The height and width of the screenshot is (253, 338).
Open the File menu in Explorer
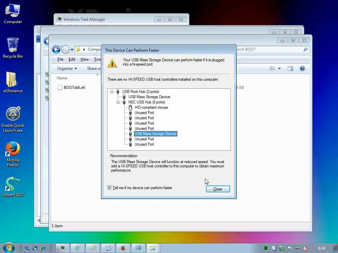tap(60, 59)
